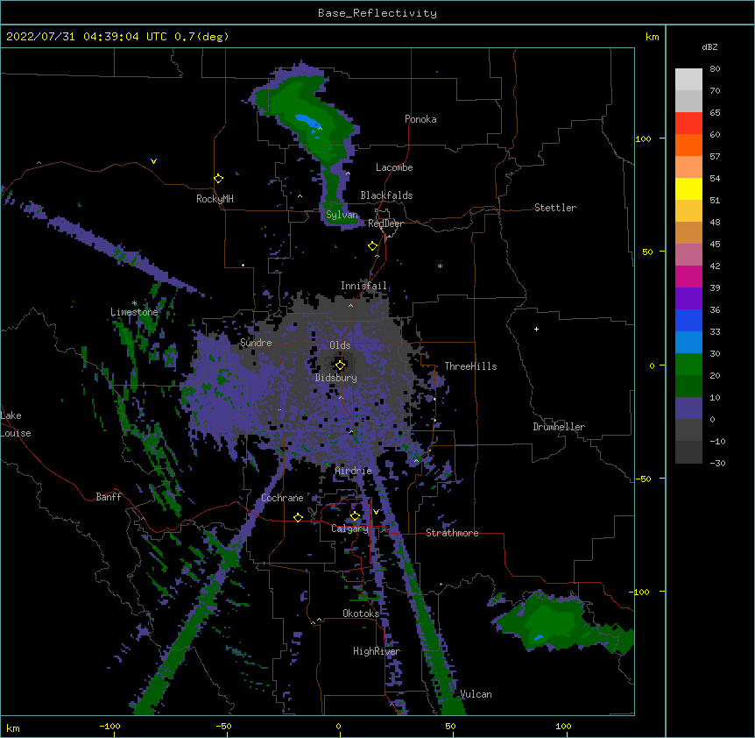Image resolution: width=755 pixels, height=738 pixels.
Task: Click the Ponoka town label
Action: click(420, 119)
